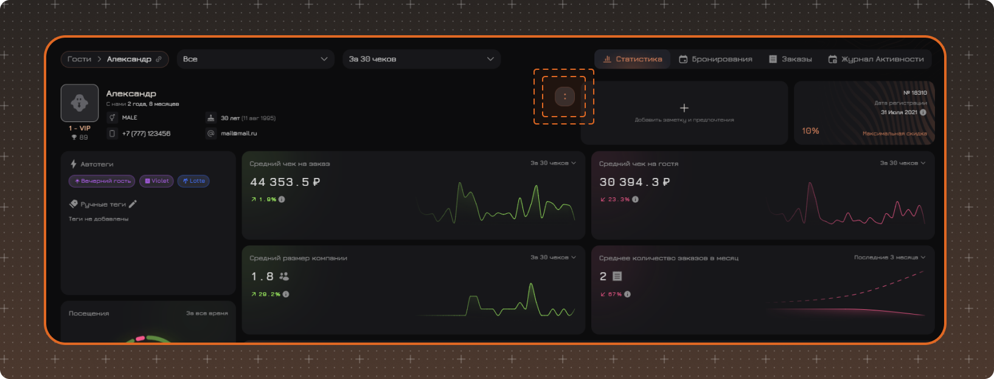Click the green chart in Средний чек на заказ
994x379 pixels.
(496, 203)
